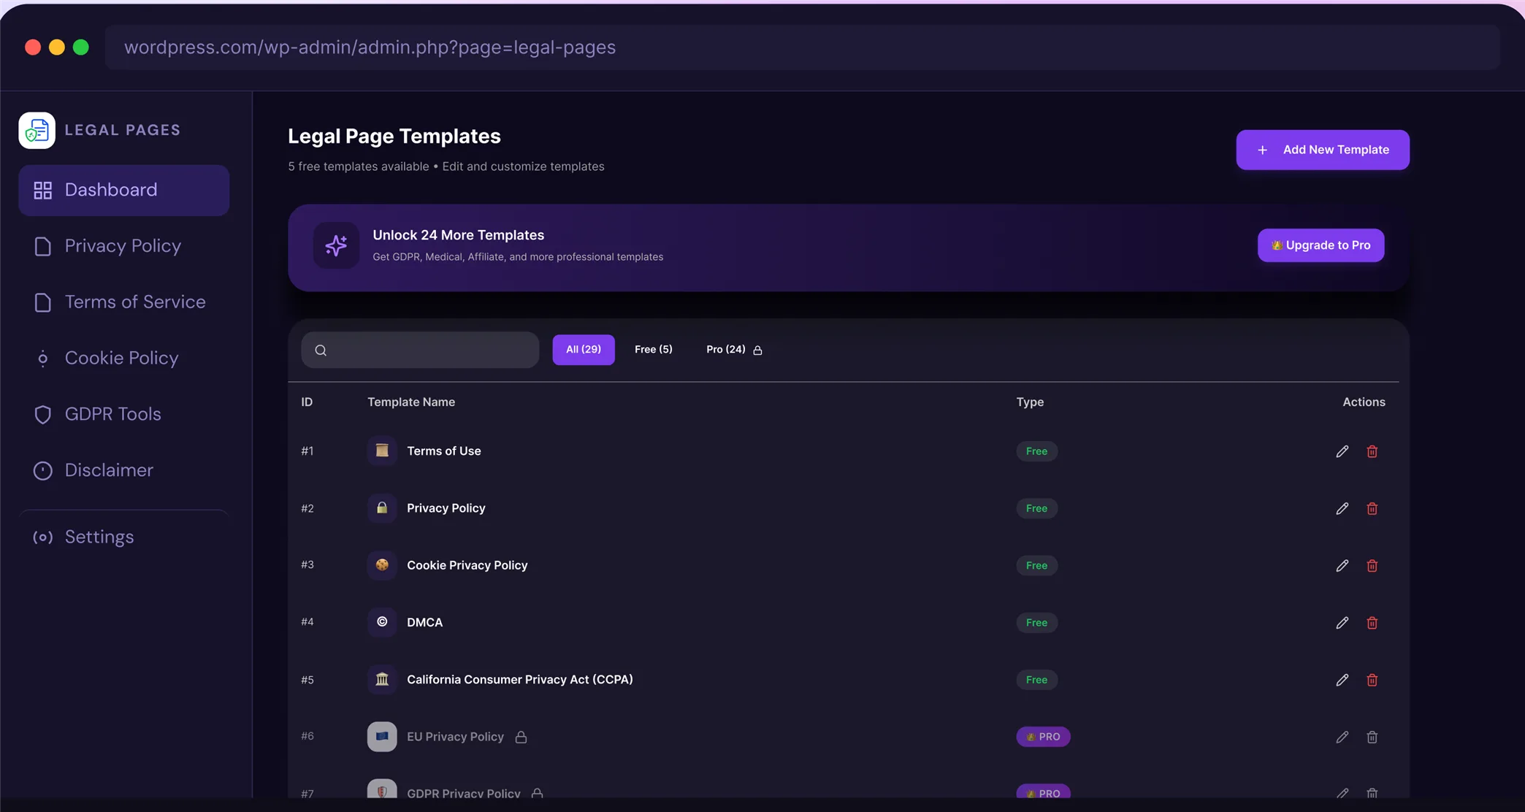The image size is (1525, 812).
Task: Focus the template search field
Action: [420, 350]
